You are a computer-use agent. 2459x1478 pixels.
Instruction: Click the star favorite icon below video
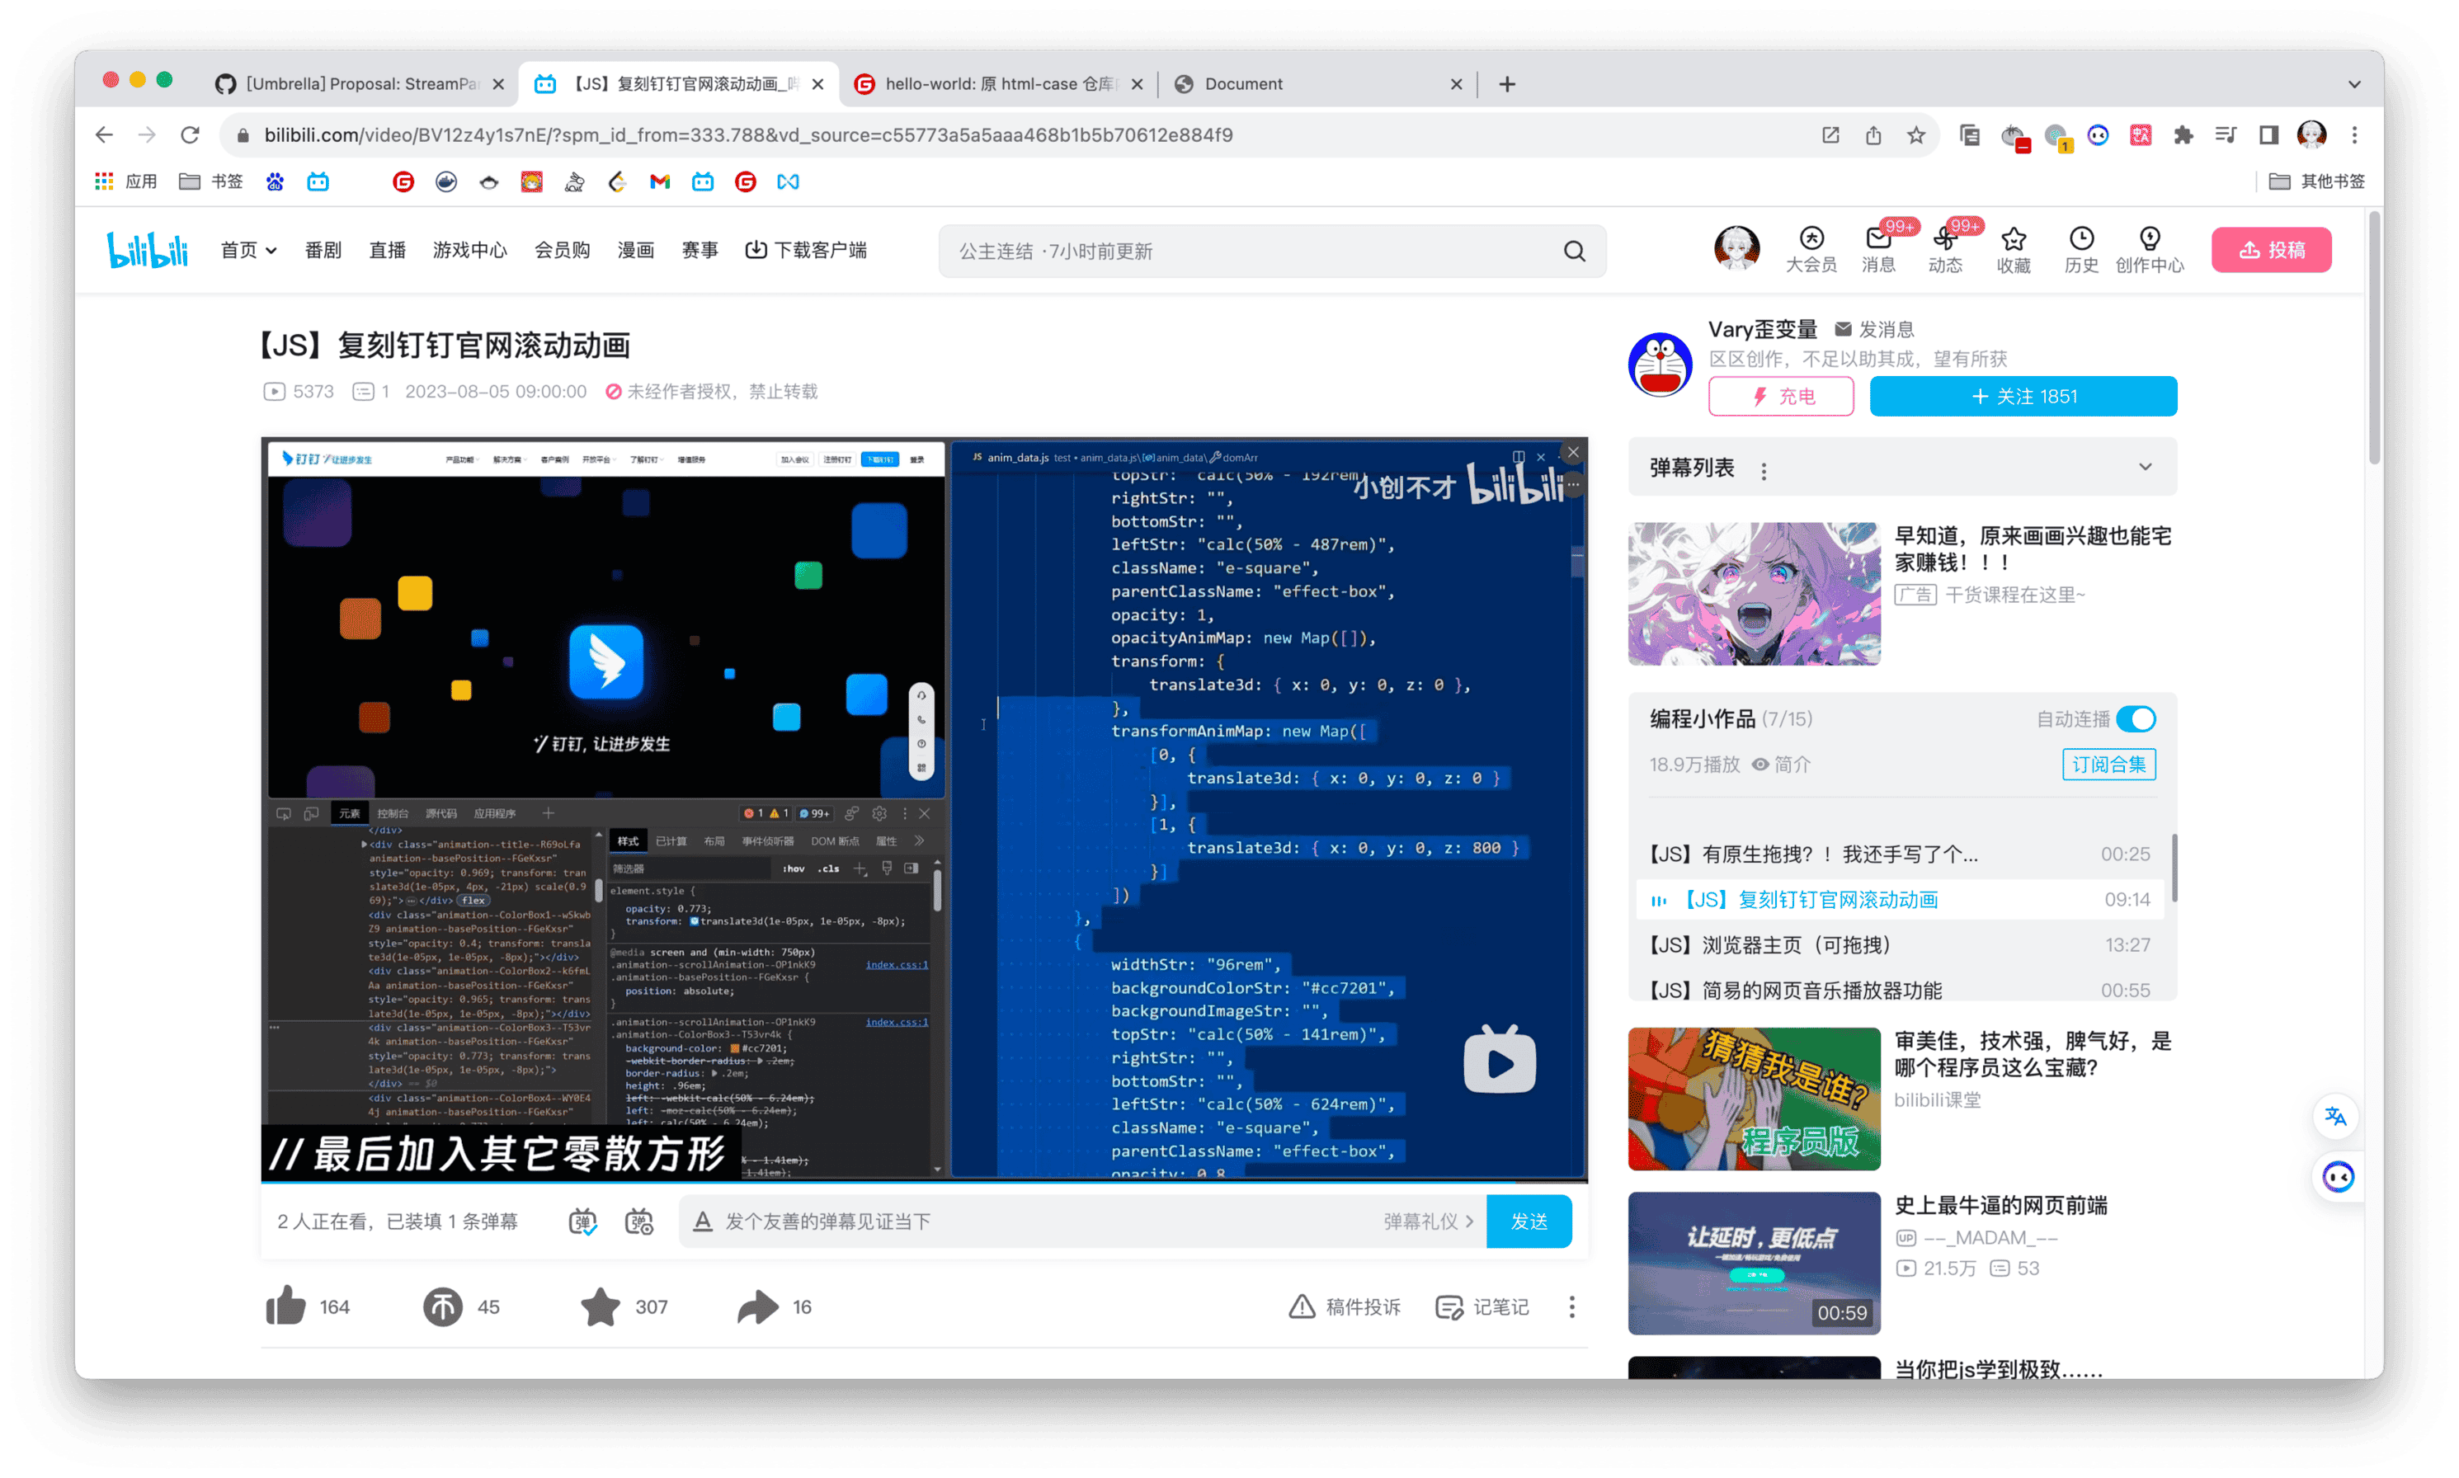coord(601,1306)
